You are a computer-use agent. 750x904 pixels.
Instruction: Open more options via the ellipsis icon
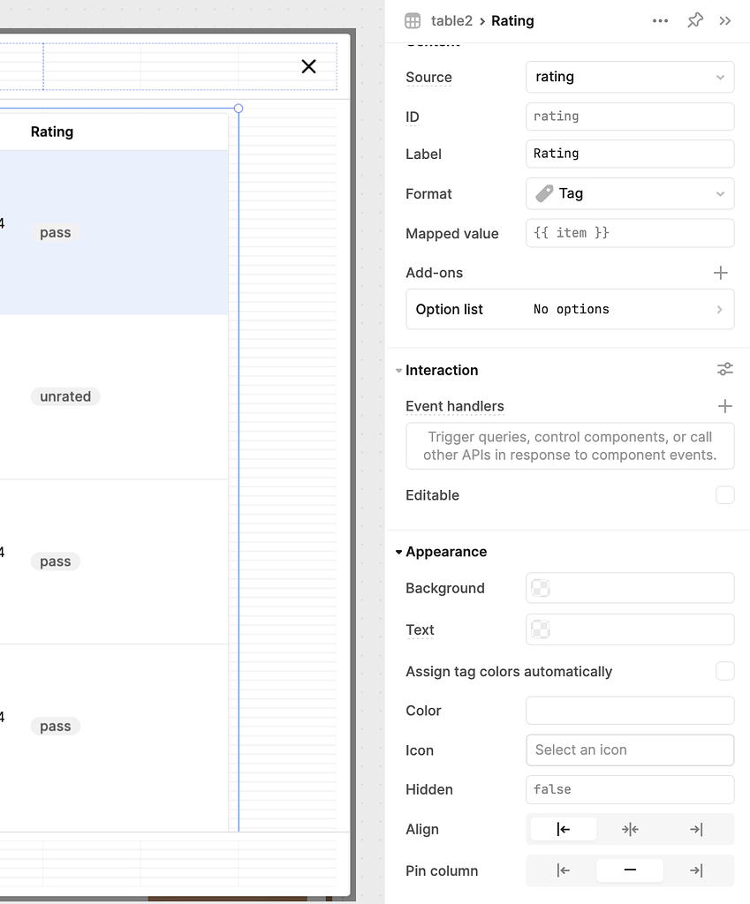[660, 20]
